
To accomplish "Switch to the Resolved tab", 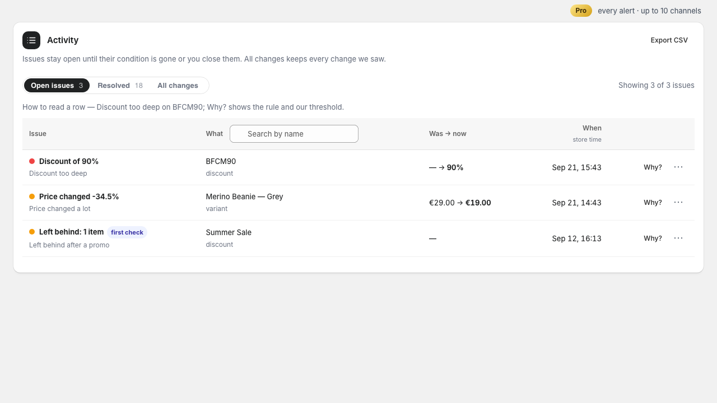I will coord(120,86).
